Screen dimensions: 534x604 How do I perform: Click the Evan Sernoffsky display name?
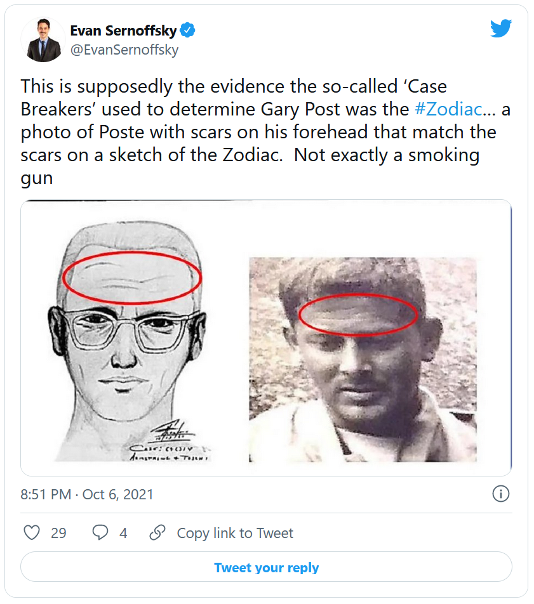(123, 30)
